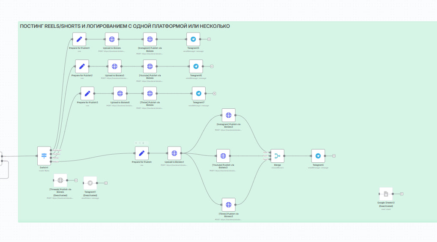
Task: Click the Telegram5 label
Action: coord(318,165)
